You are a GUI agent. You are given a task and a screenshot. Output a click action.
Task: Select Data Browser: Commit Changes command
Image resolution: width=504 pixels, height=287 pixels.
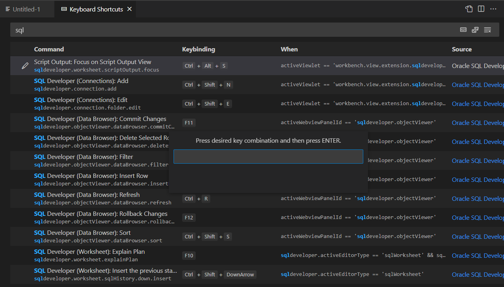[100, 119]
